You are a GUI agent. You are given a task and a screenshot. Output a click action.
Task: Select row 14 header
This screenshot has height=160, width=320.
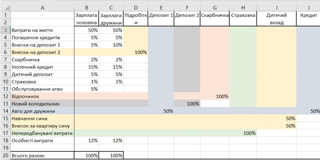5,111
